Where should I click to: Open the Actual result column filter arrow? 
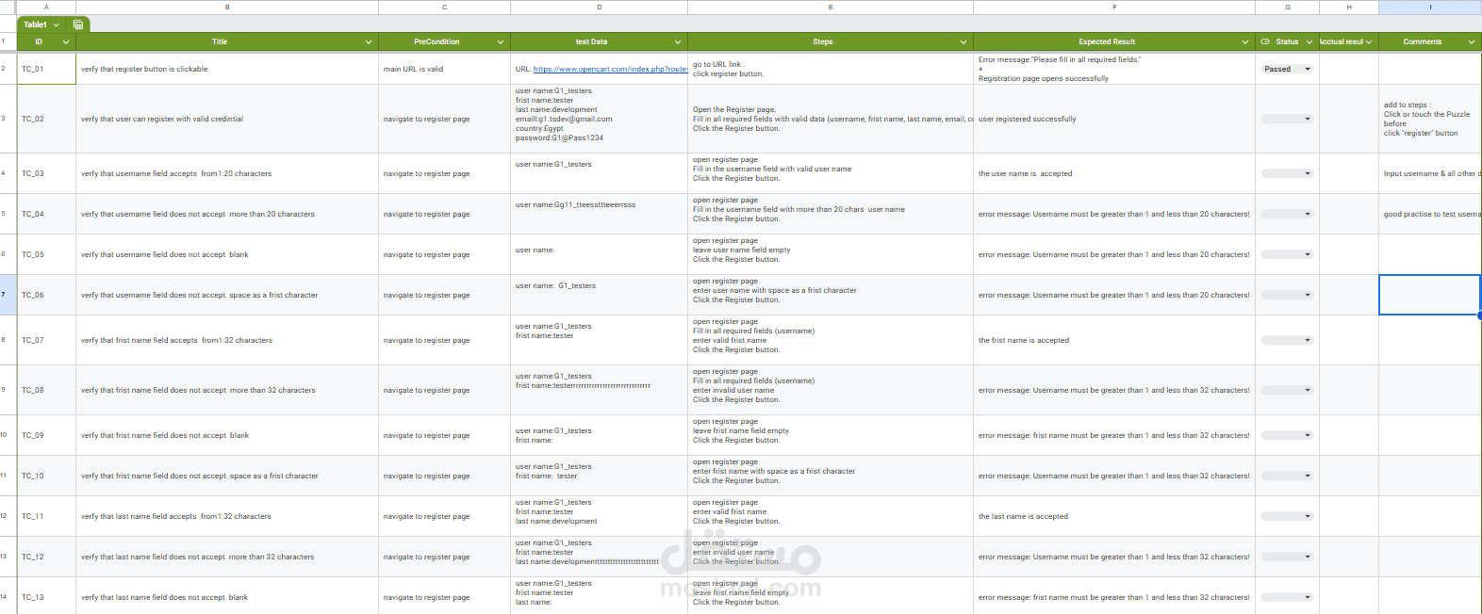point(1369,41)
